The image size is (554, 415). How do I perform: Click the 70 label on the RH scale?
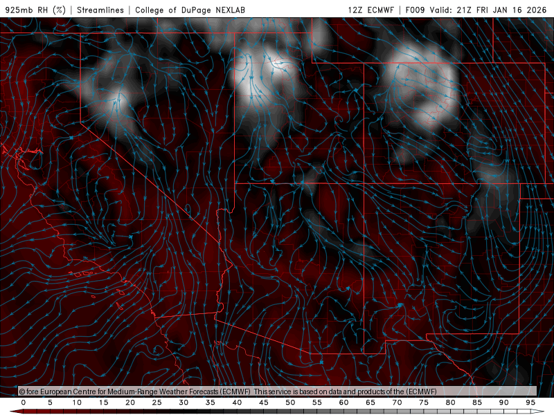point(397,403)
